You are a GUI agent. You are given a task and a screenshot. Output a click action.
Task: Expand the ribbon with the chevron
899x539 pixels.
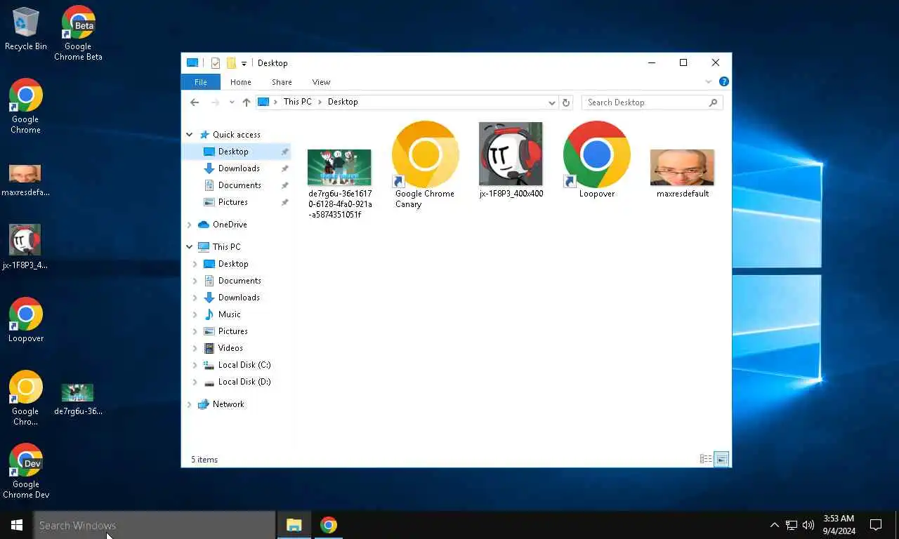coord(709,82)
